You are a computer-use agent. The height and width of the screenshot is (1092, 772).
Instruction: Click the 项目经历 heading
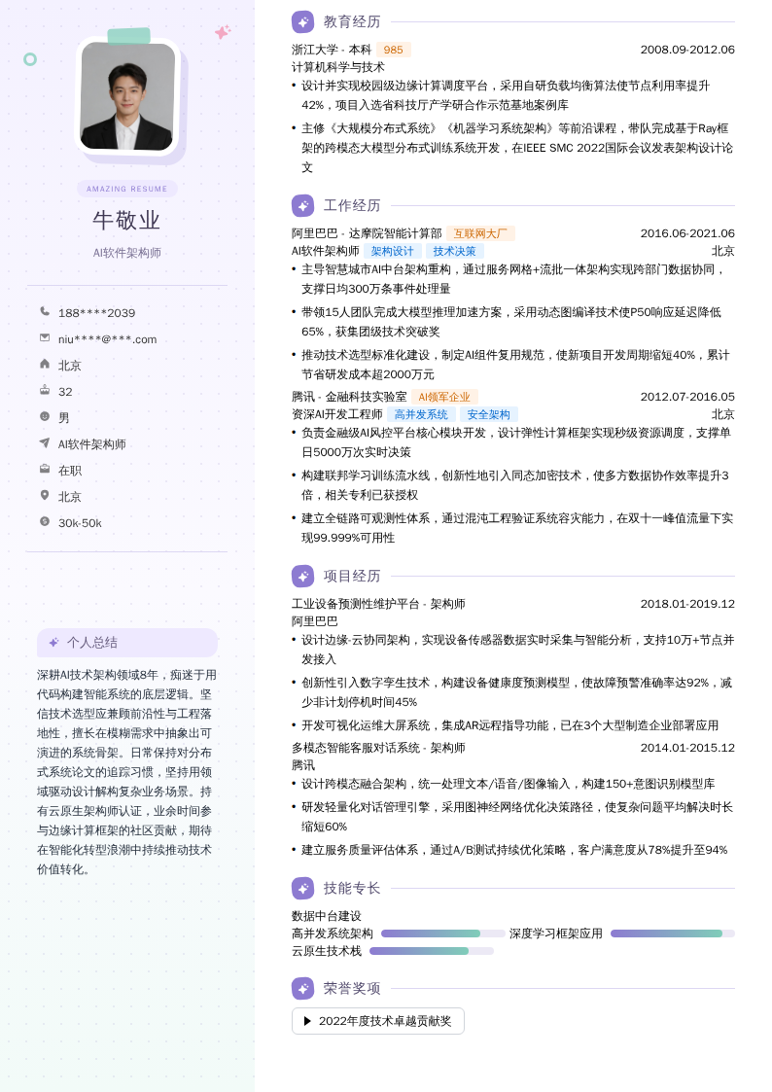pos(352,577)
